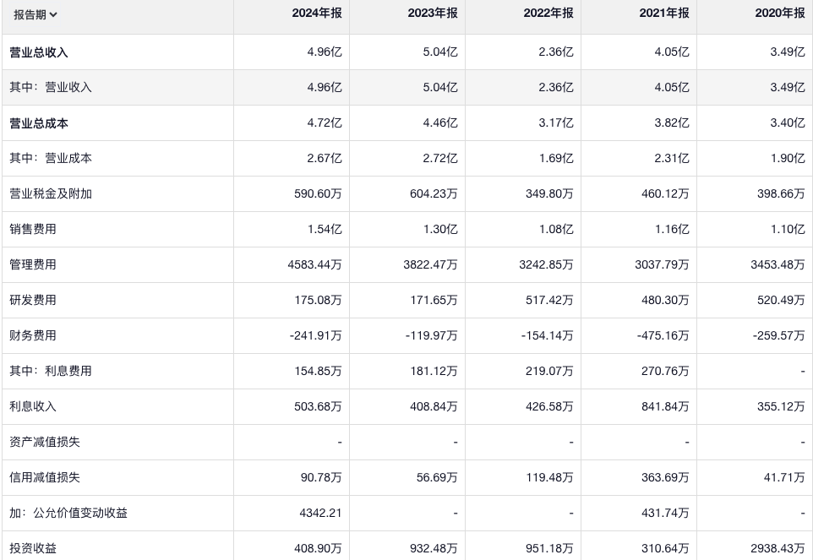Select the 管理费用 row label
Screen dimensions: 813x560
[x=33, y=265]
